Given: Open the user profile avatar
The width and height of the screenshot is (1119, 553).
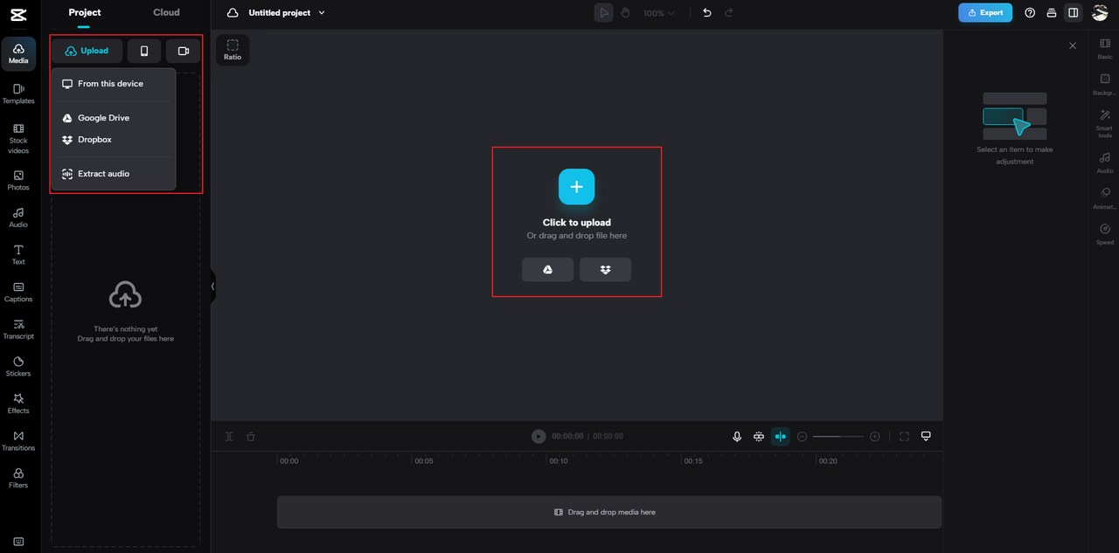Looking at the screenshot, I should click(x=1100, y=13).
